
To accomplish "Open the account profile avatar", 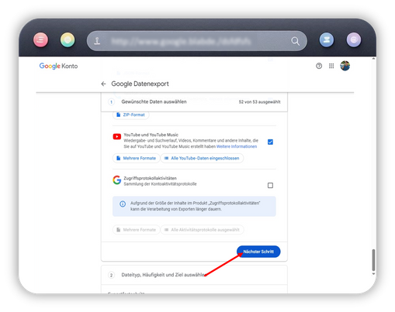I will point(345,66).
